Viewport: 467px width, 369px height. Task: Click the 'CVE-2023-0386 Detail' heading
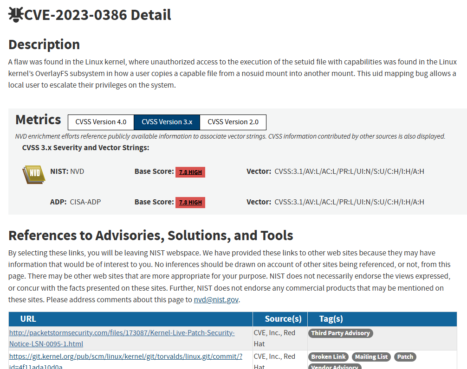pyautogui.click(x=97, y=15)
